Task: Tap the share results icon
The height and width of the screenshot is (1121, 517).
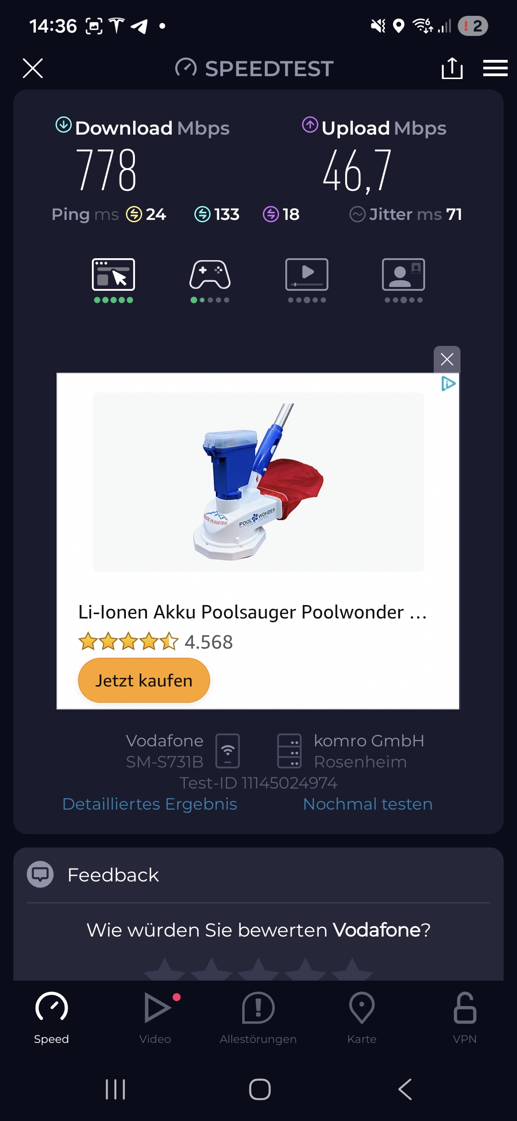Action: [452, 68]
